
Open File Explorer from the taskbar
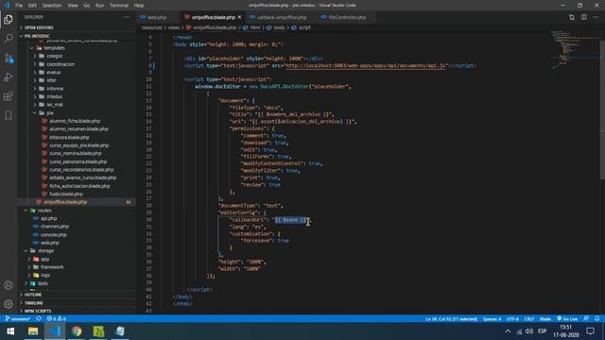tap(33, 331)
